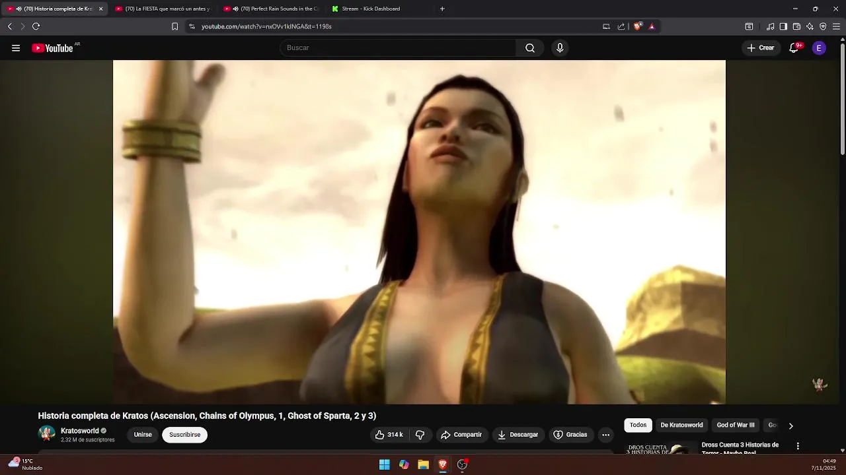
Task: Open File Explorer from taskbar
Action: click(424, 464)
